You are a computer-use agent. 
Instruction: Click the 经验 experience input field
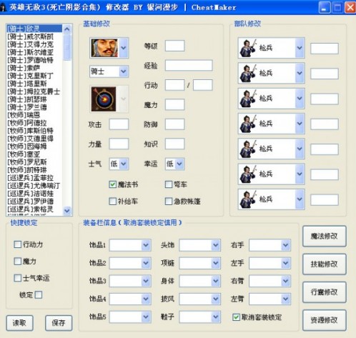pos(189,66)
